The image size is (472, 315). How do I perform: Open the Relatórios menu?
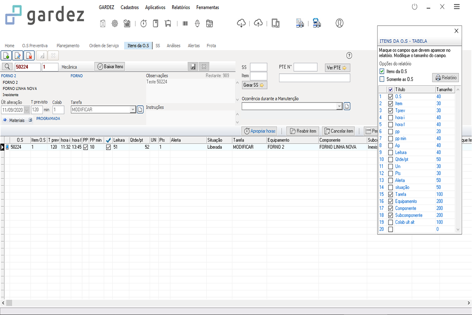181,7
